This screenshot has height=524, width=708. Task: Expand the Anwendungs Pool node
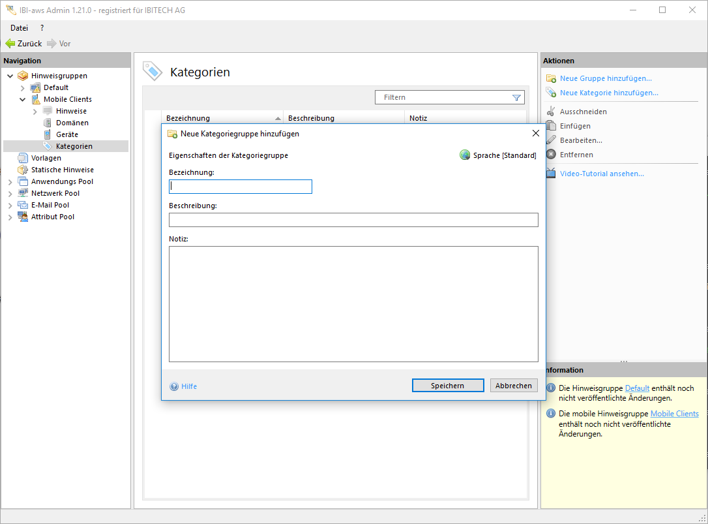[10, 182]
